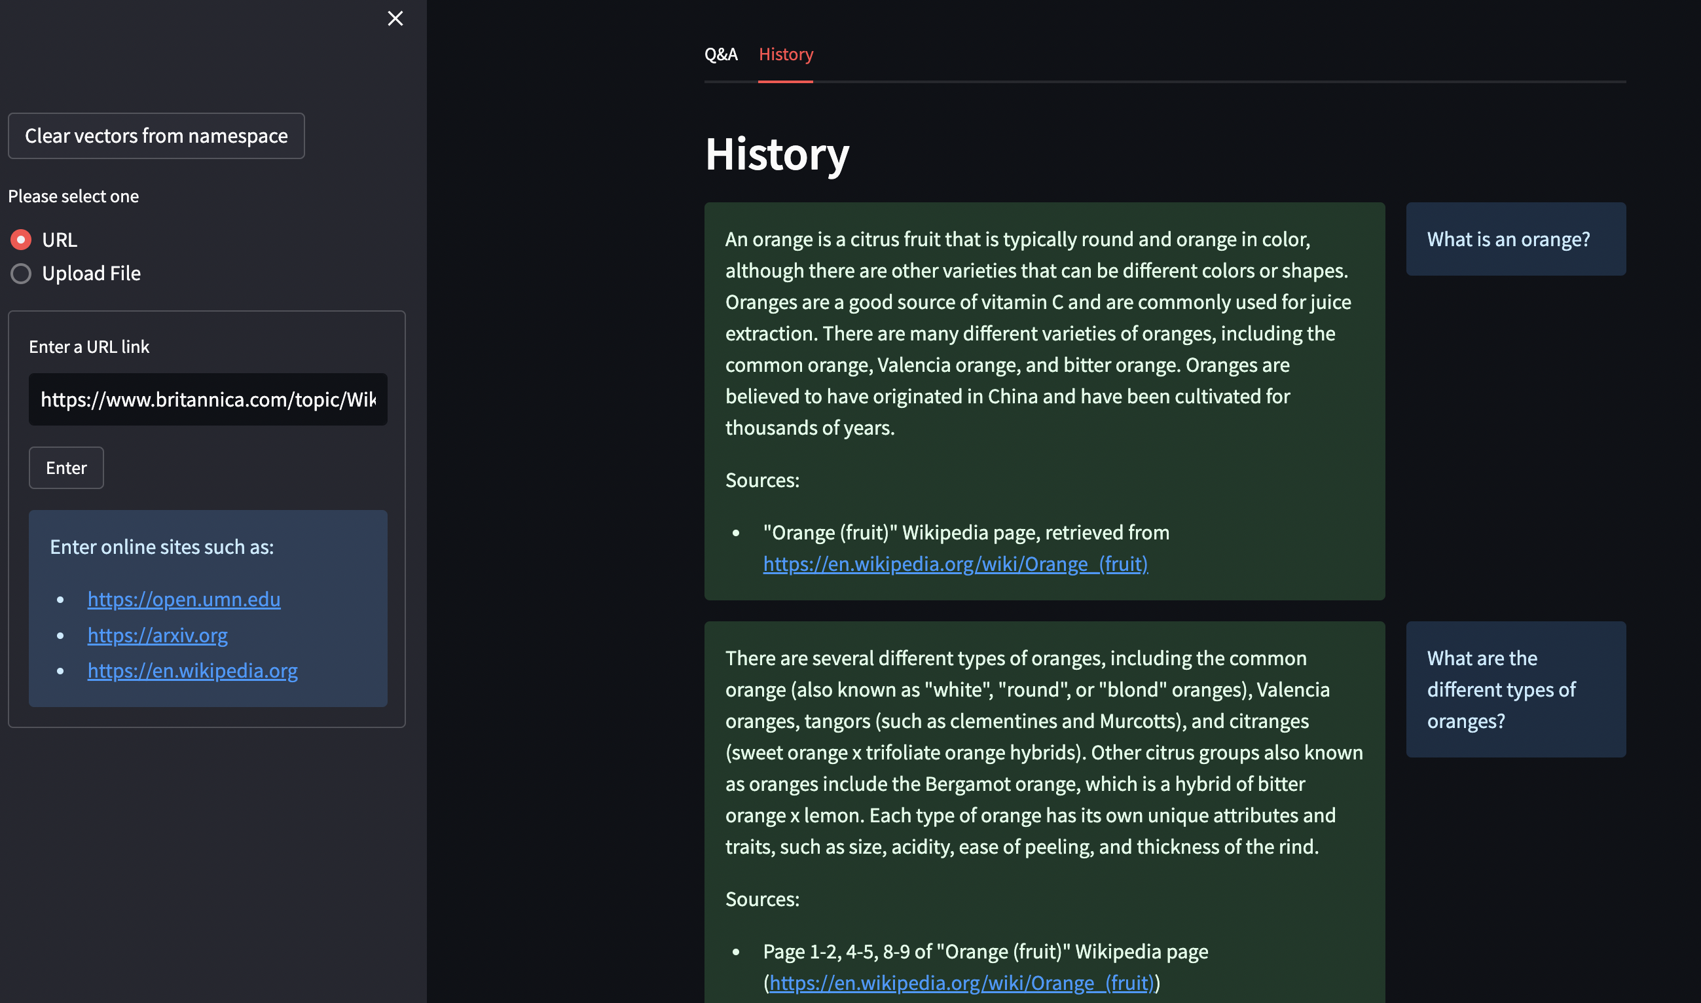
Task: Switch to the Q&A tab
Action: pyautogui.click(x=720, y=54)
